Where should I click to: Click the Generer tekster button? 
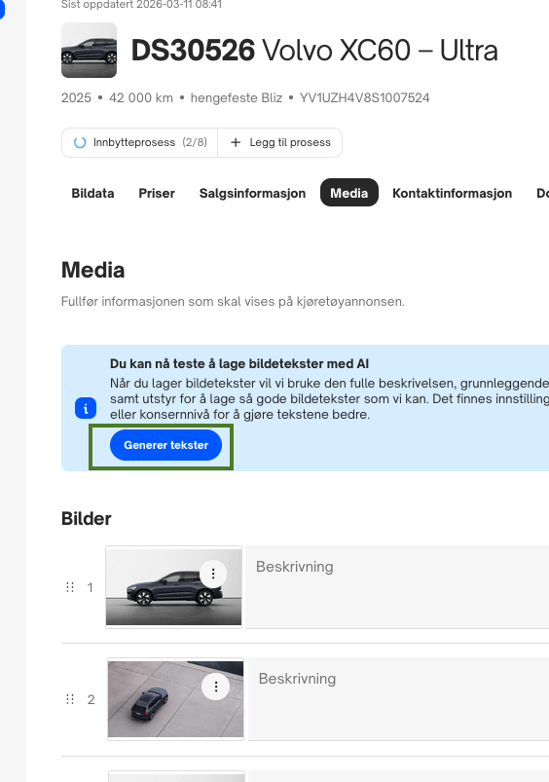[165, 445]
